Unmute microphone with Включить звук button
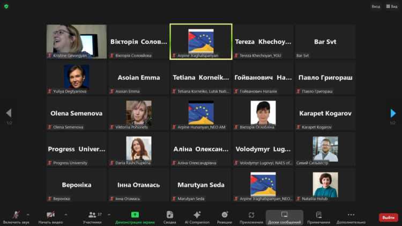Screen dimensions: 402x226 16,216
